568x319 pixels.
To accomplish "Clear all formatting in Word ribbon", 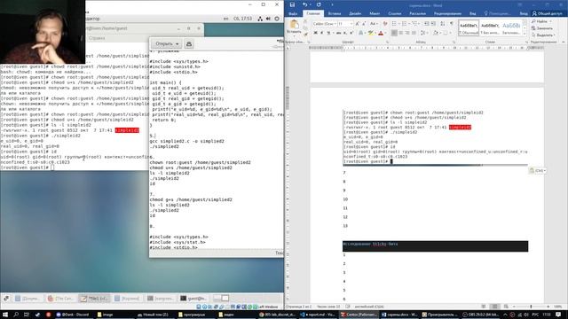I will coord(385,24).
